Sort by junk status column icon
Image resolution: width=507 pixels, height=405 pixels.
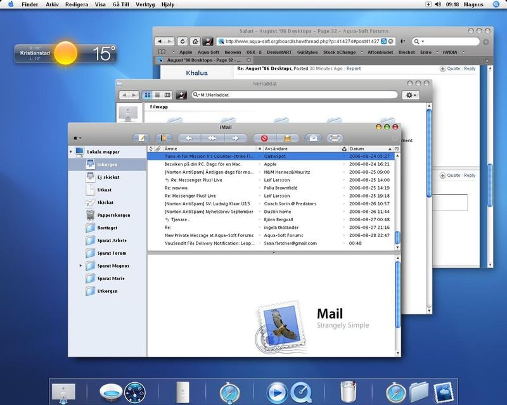pos(344,149)
